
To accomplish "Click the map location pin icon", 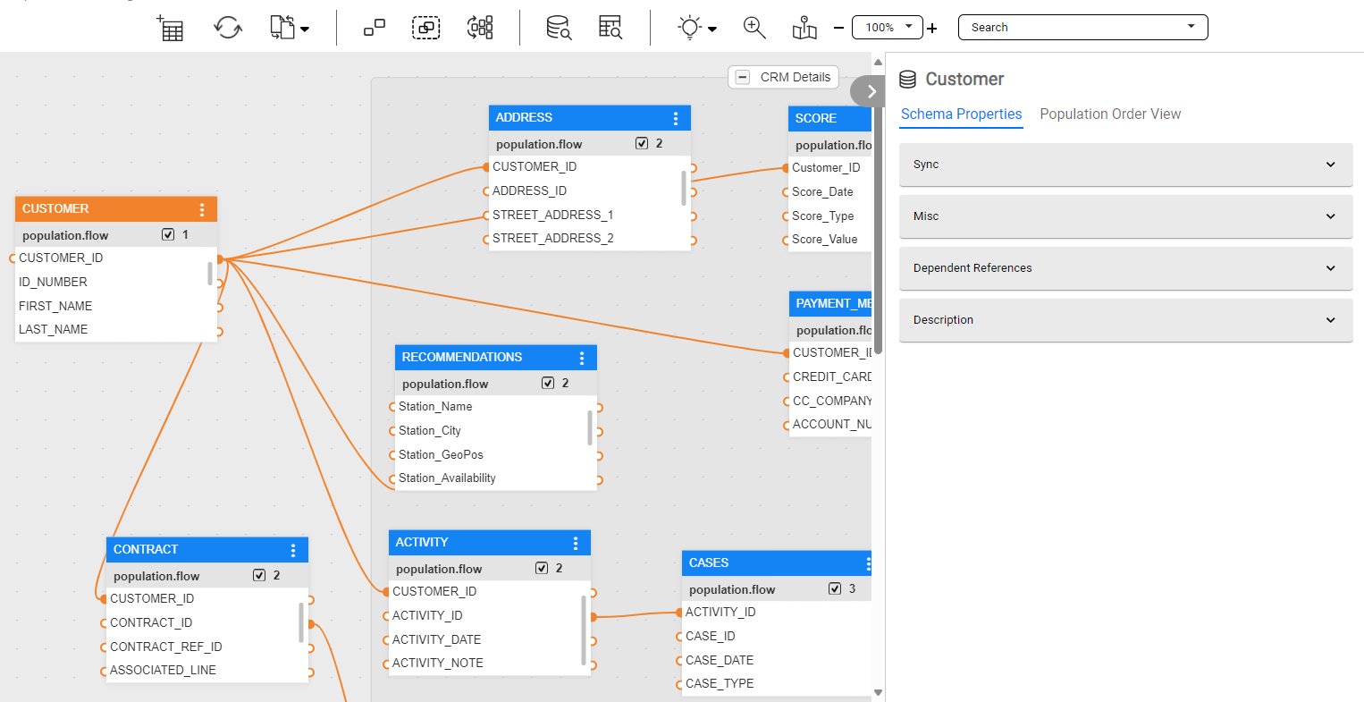I will click(804, 28).
